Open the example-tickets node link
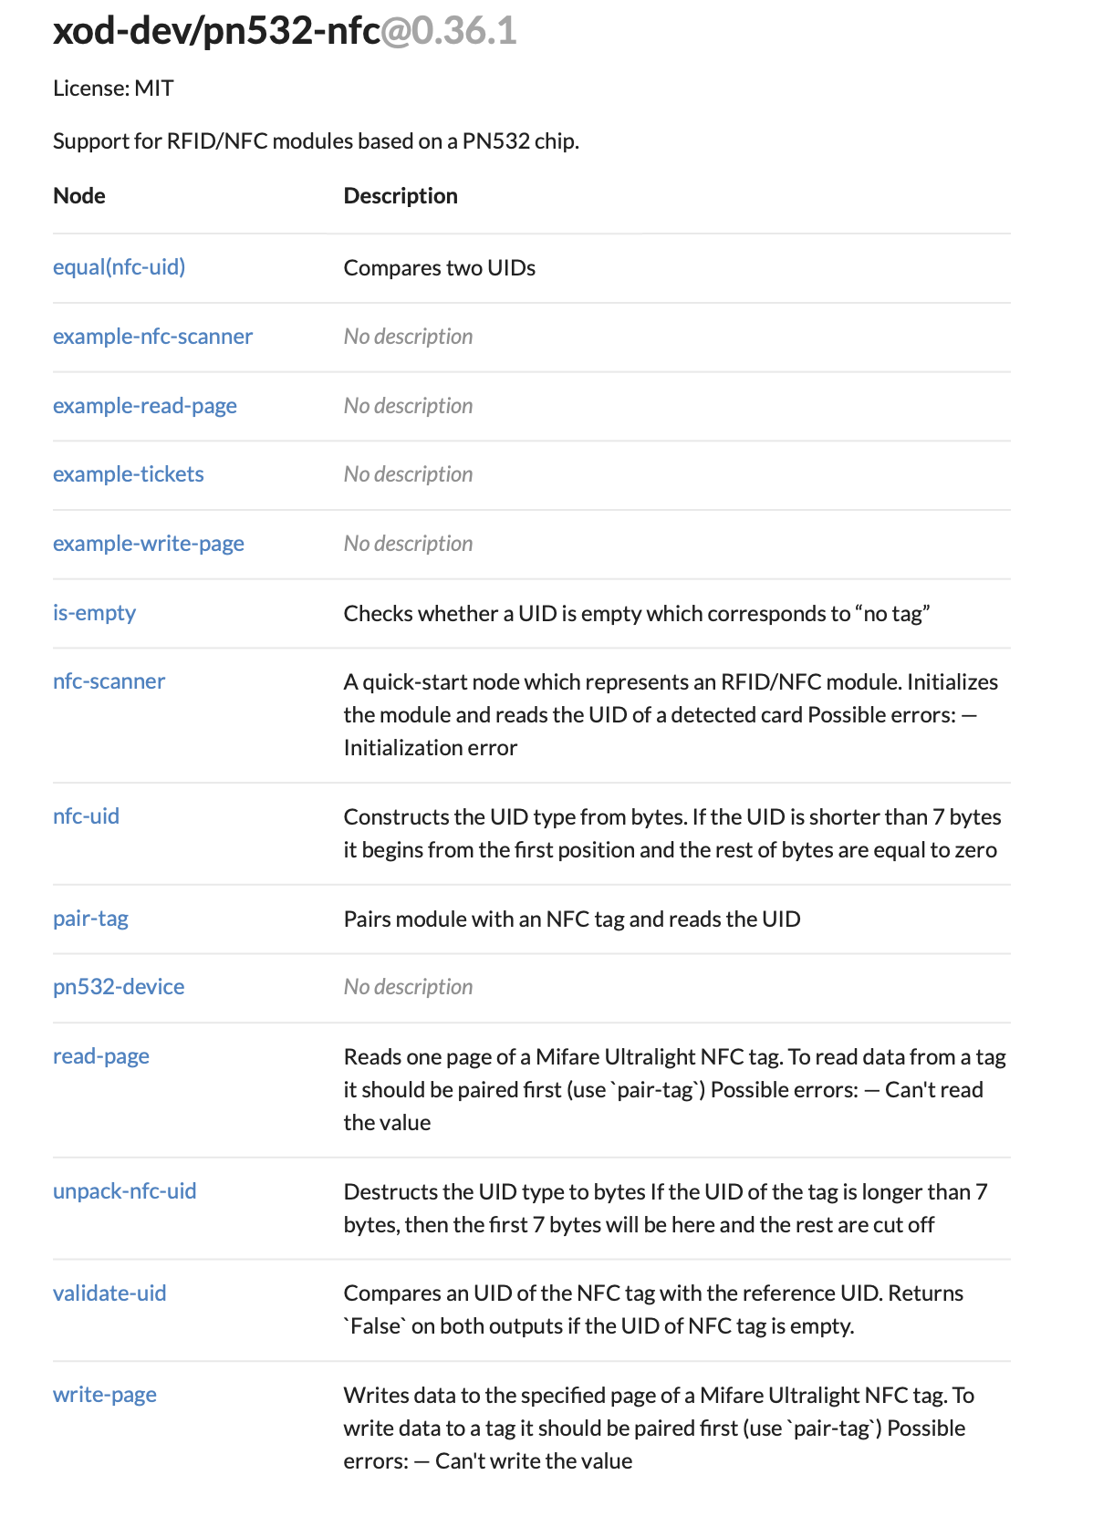 pos(128,474)
